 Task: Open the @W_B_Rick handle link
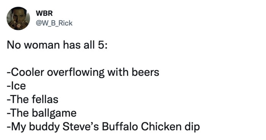pyautogui.click(x=54, y=23)
